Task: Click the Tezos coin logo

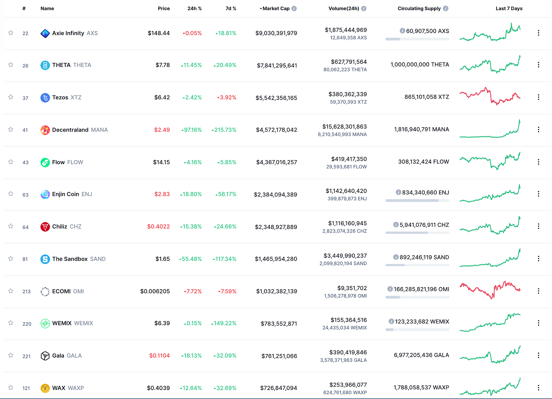Action: tap(45, 97)
